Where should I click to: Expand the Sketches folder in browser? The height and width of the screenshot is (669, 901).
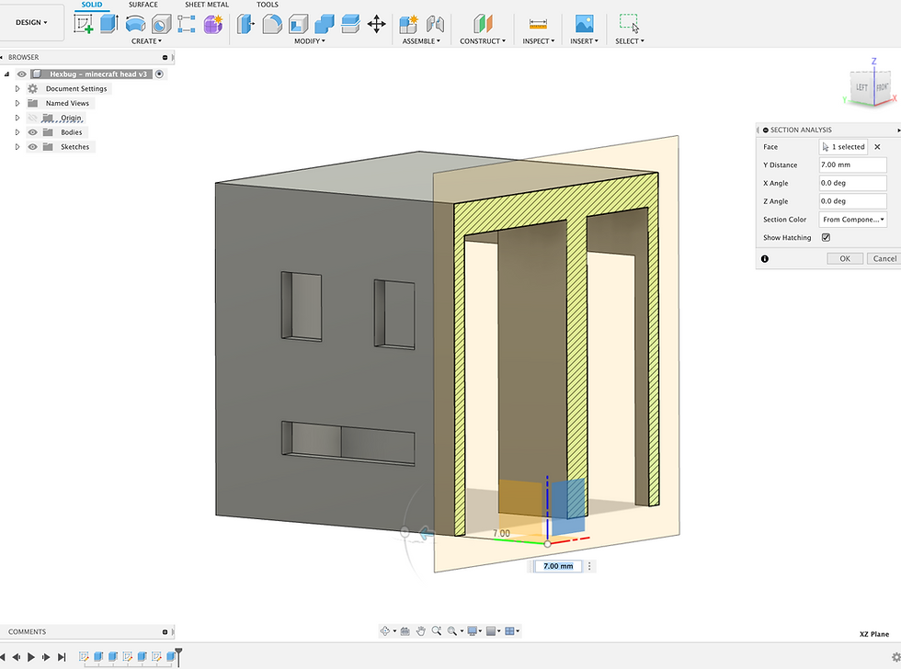click(16, 146)
